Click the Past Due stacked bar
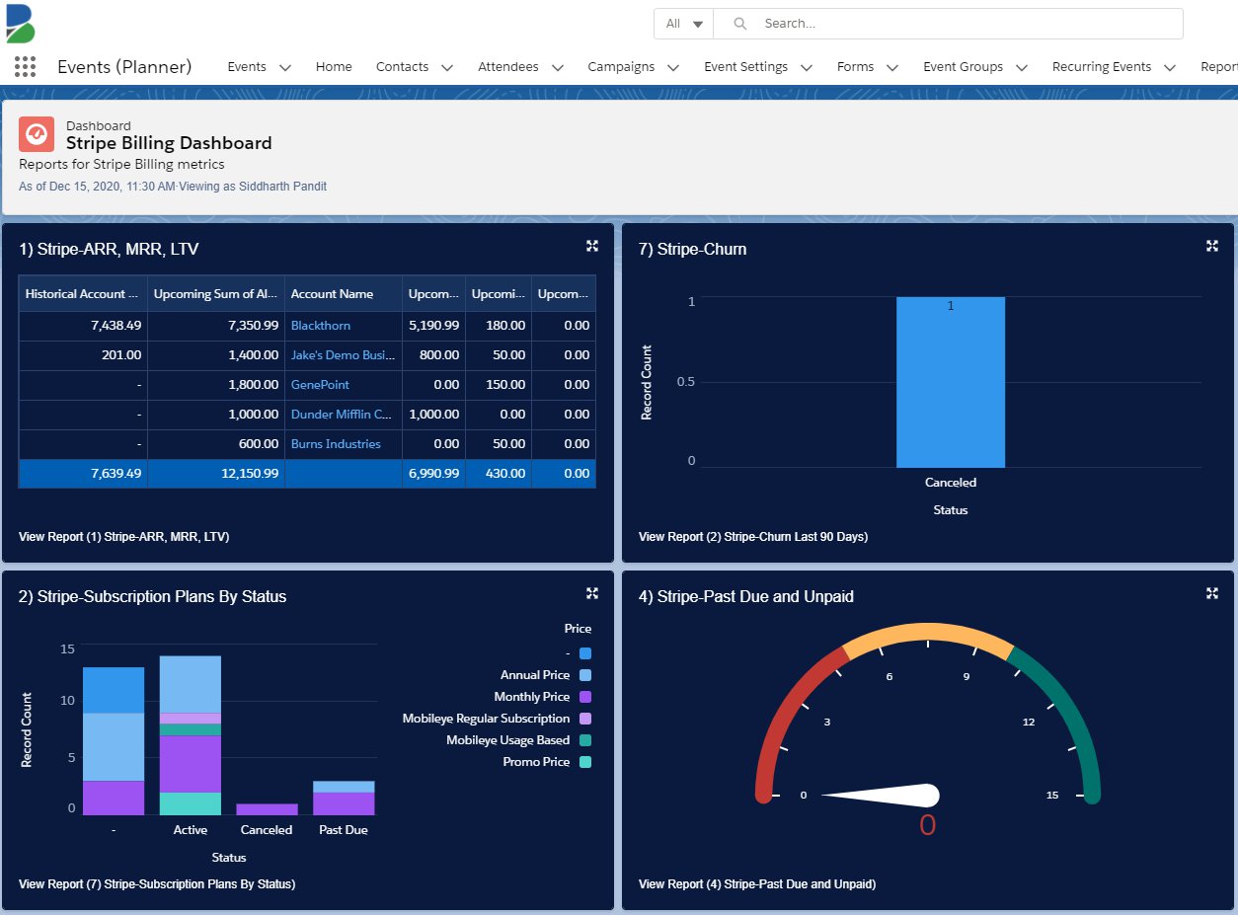The image size is (1238, 915). coord(344,798)
